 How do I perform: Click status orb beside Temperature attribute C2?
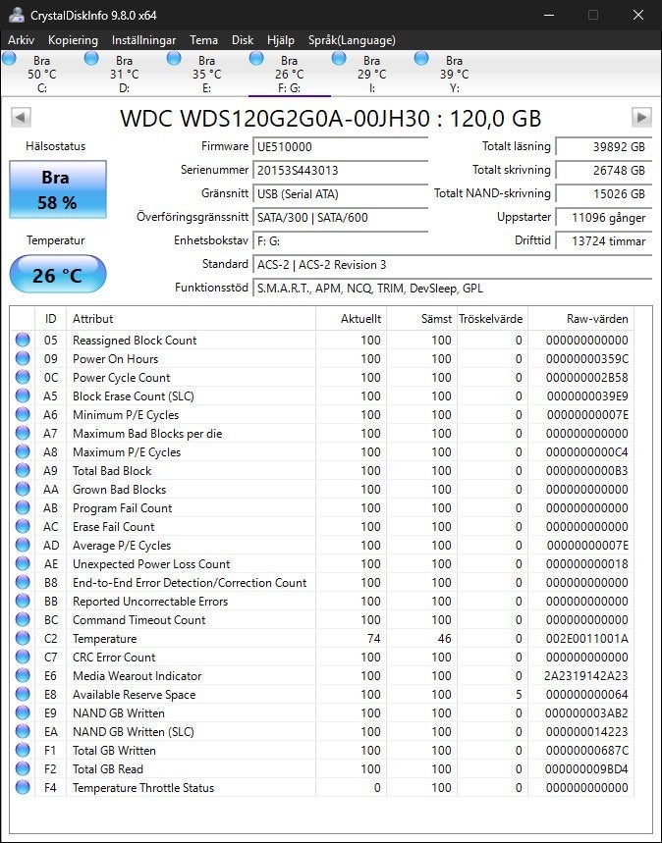(23, 638)
